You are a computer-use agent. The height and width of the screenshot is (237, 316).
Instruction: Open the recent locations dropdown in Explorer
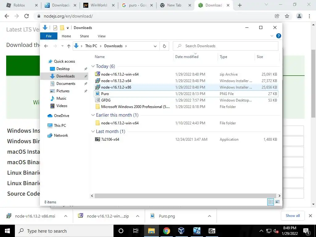tap(62, 46)
